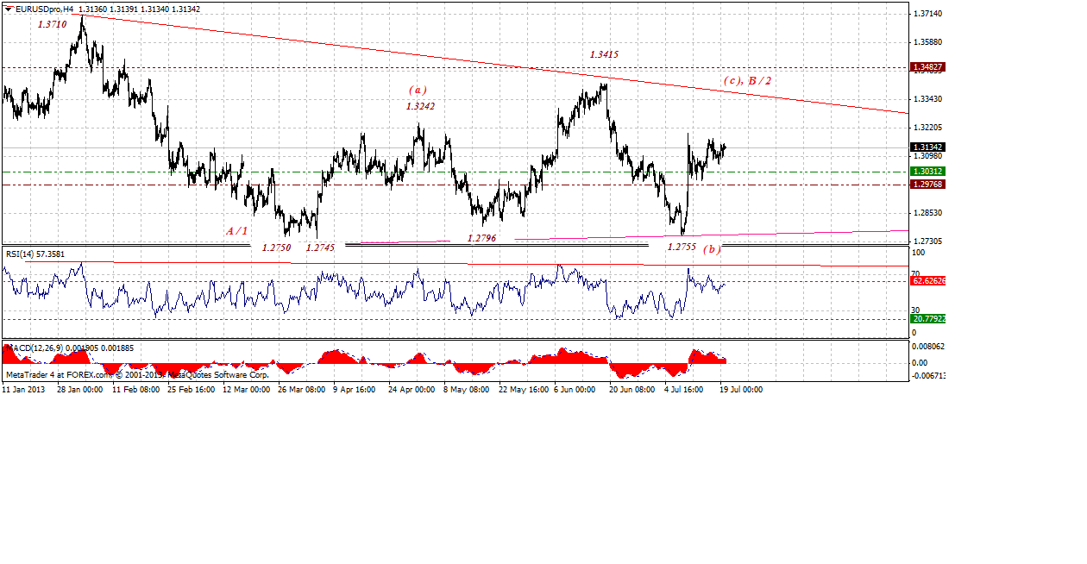Click the 1.2796 low annotation
This screenshot has height=564, width=1087.
click(482, 238)
